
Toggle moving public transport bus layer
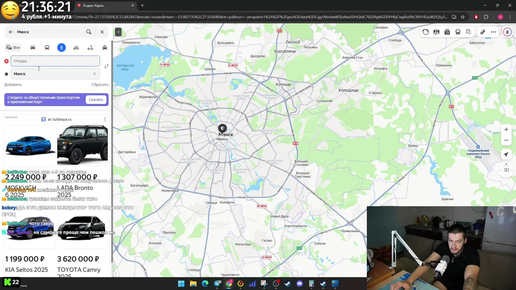[x=458, y=32]
